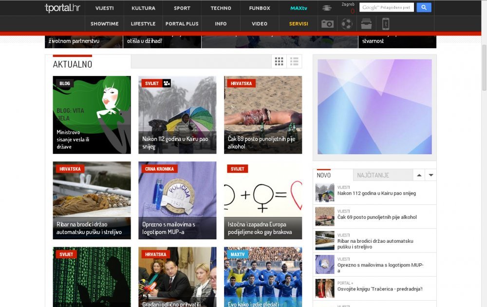The height and width of the screenshot is (307, 487).
Task: Click HRVATSKA tag on the fisherman card
Action: [70, 169]
